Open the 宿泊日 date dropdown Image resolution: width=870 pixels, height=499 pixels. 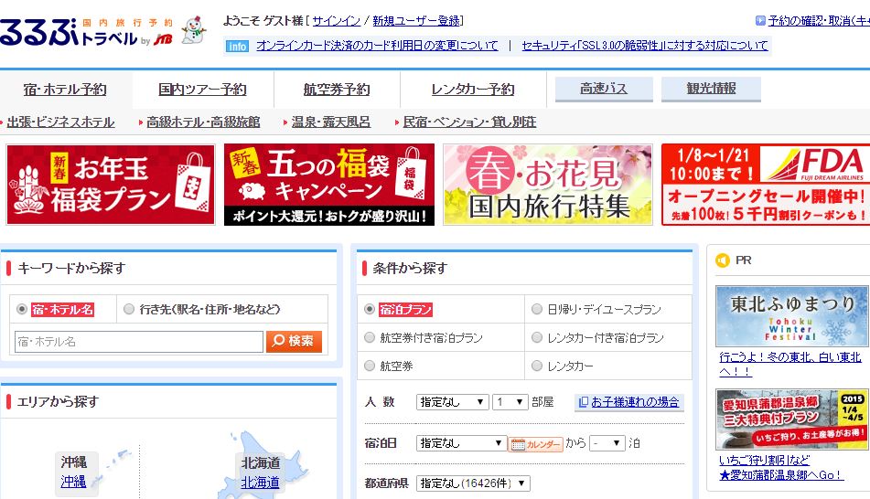click(461, 443)
